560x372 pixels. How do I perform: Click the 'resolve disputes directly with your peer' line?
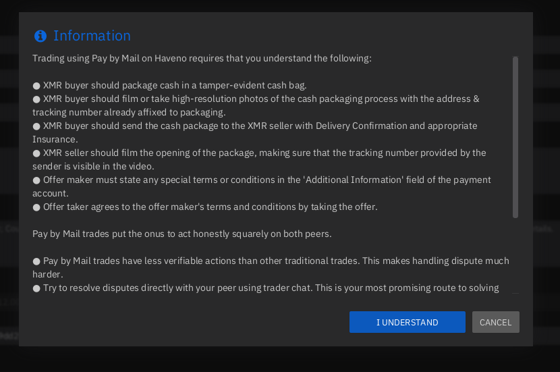tap(270, 288)
